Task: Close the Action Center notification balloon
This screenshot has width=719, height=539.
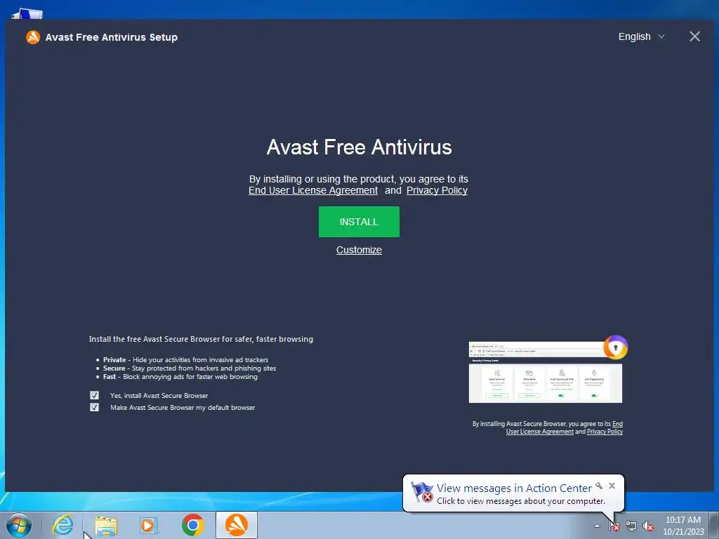Action: tap(612, 486)
